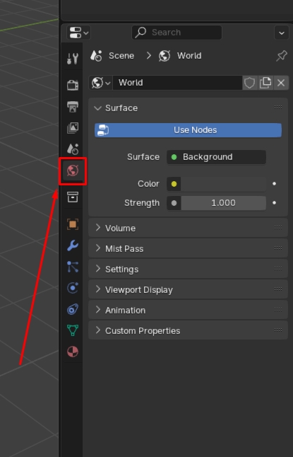This screenshot has height=457, width=293.
Task: Click the Scene breadcrumb label
Action: point(121,56)
